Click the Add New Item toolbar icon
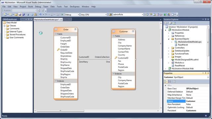212x119 pixels. pyautogui.click(x=11, y=15)
